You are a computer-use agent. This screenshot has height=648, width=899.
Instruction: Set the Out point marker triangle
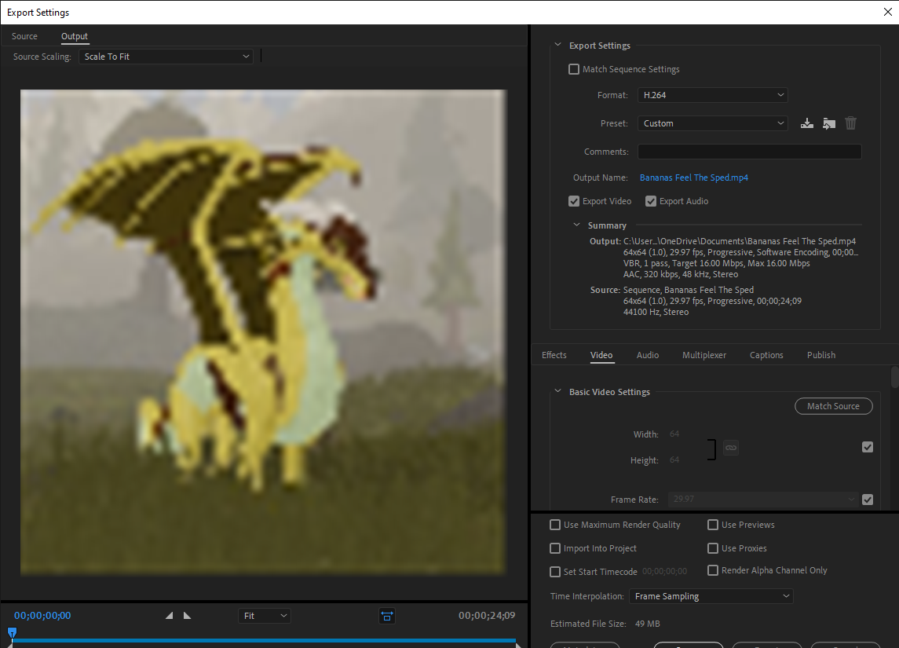(186, 616)
